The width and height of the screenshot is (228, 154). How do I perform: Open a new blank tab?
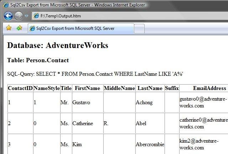139,29
